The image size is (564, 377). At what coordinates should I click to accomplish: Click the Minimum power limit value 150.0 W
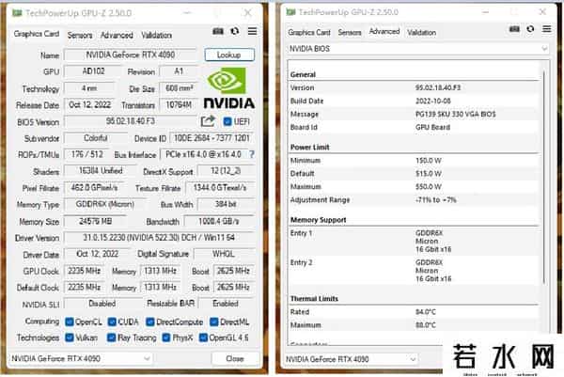coord(429,161)
